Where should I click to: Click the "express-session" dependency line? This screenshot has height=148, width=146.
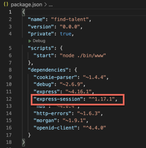pos(75,99)
